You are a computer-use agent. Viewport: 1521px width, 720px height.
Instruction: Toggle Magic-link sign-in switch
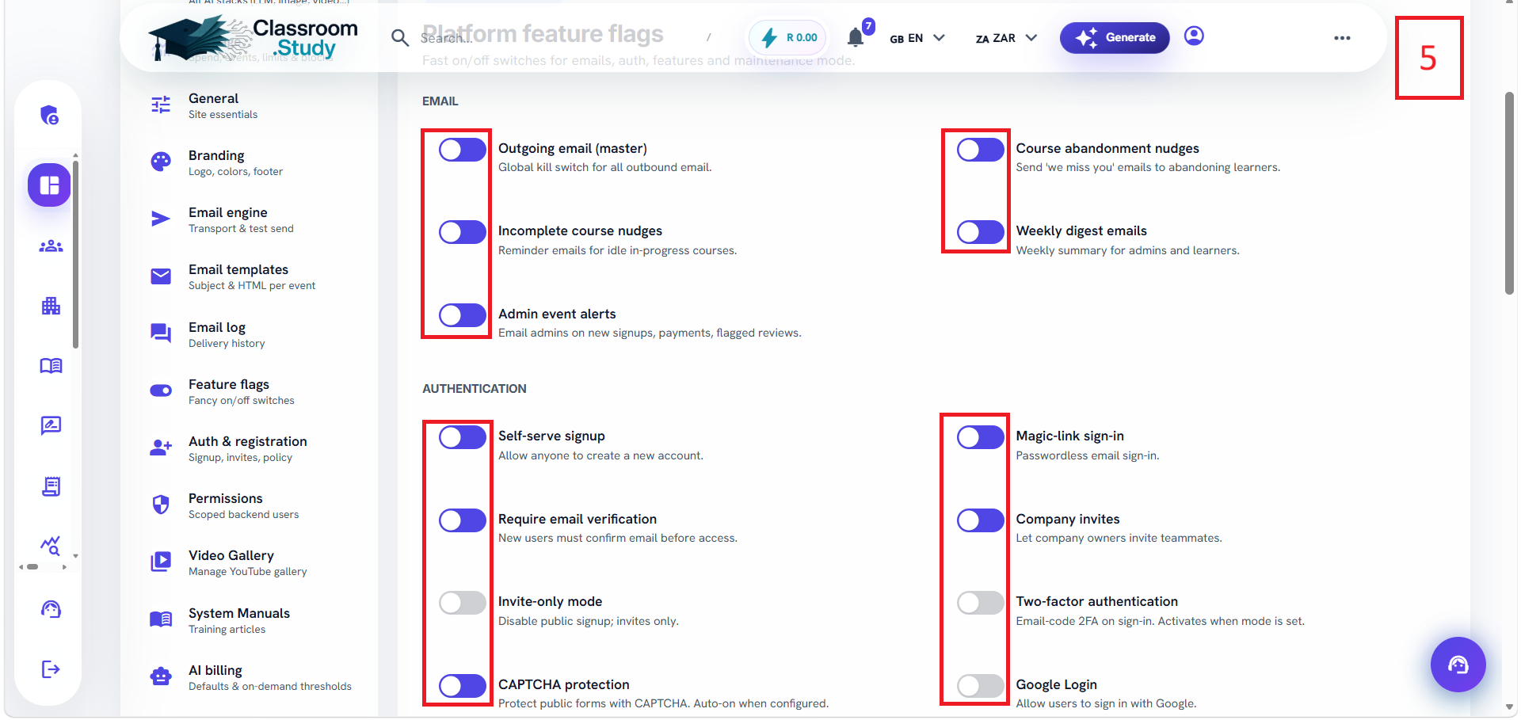click(981, 437)
